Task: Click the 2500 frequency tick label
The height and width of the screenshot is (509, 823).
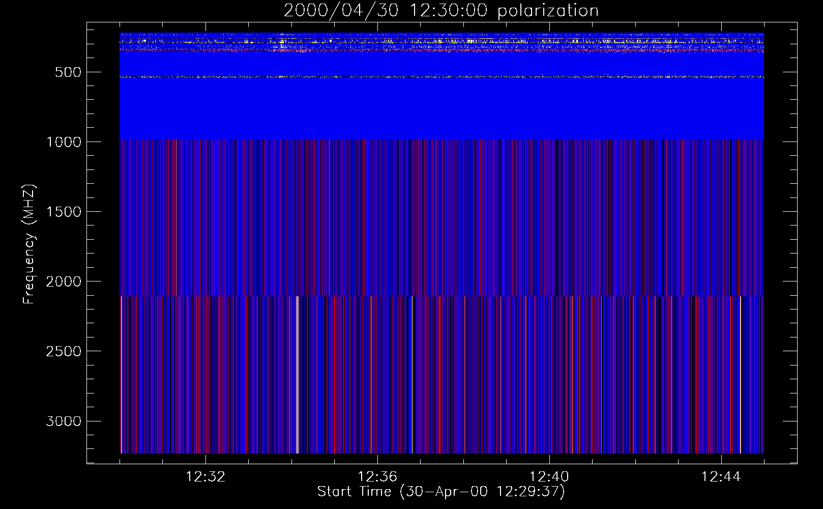Action: click(64, 351)
